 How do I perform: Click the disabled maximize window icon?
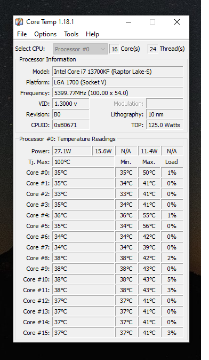(152, 22)
